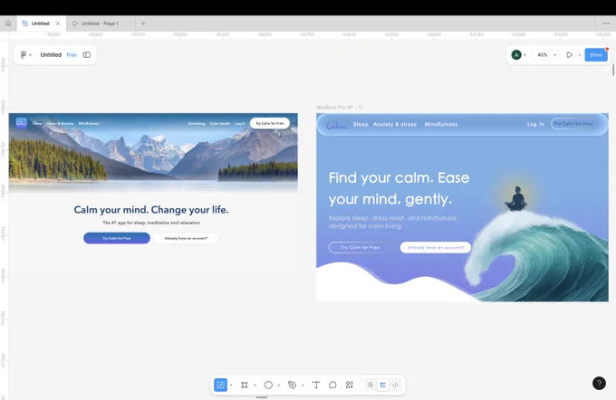Click Log In in blue design navbar
Viewport: 616px width, 400px height.
click(535, 124)
